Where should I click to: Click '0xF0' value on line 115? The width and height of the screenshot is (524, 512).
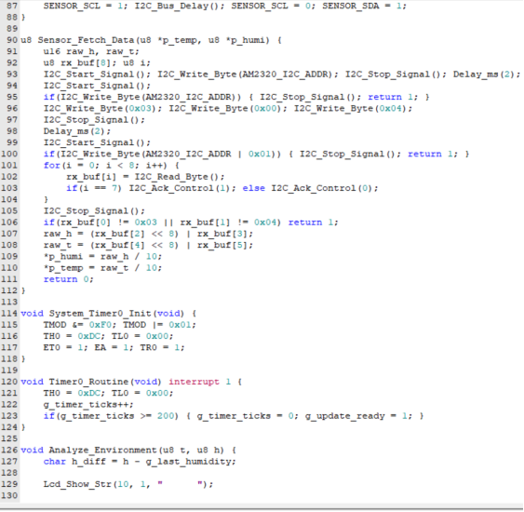tap(100, 324)
